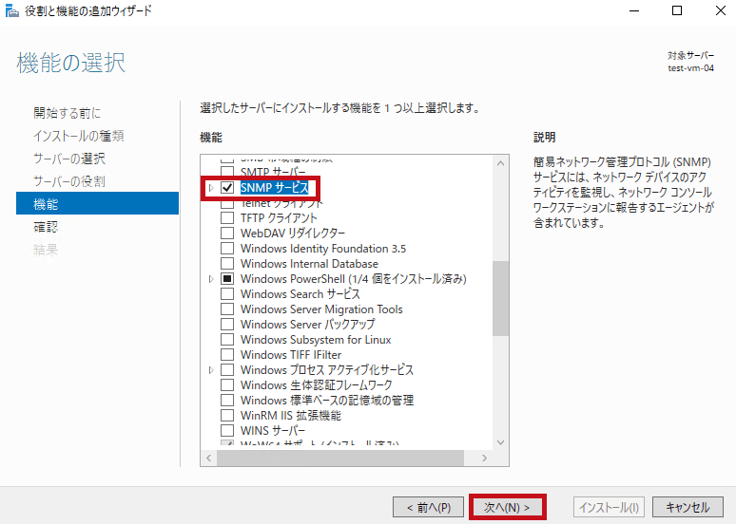Click the features list scroll up arrow
This screenshot has width=736, height=524.
pyautogui.click(x=500, y=163)
